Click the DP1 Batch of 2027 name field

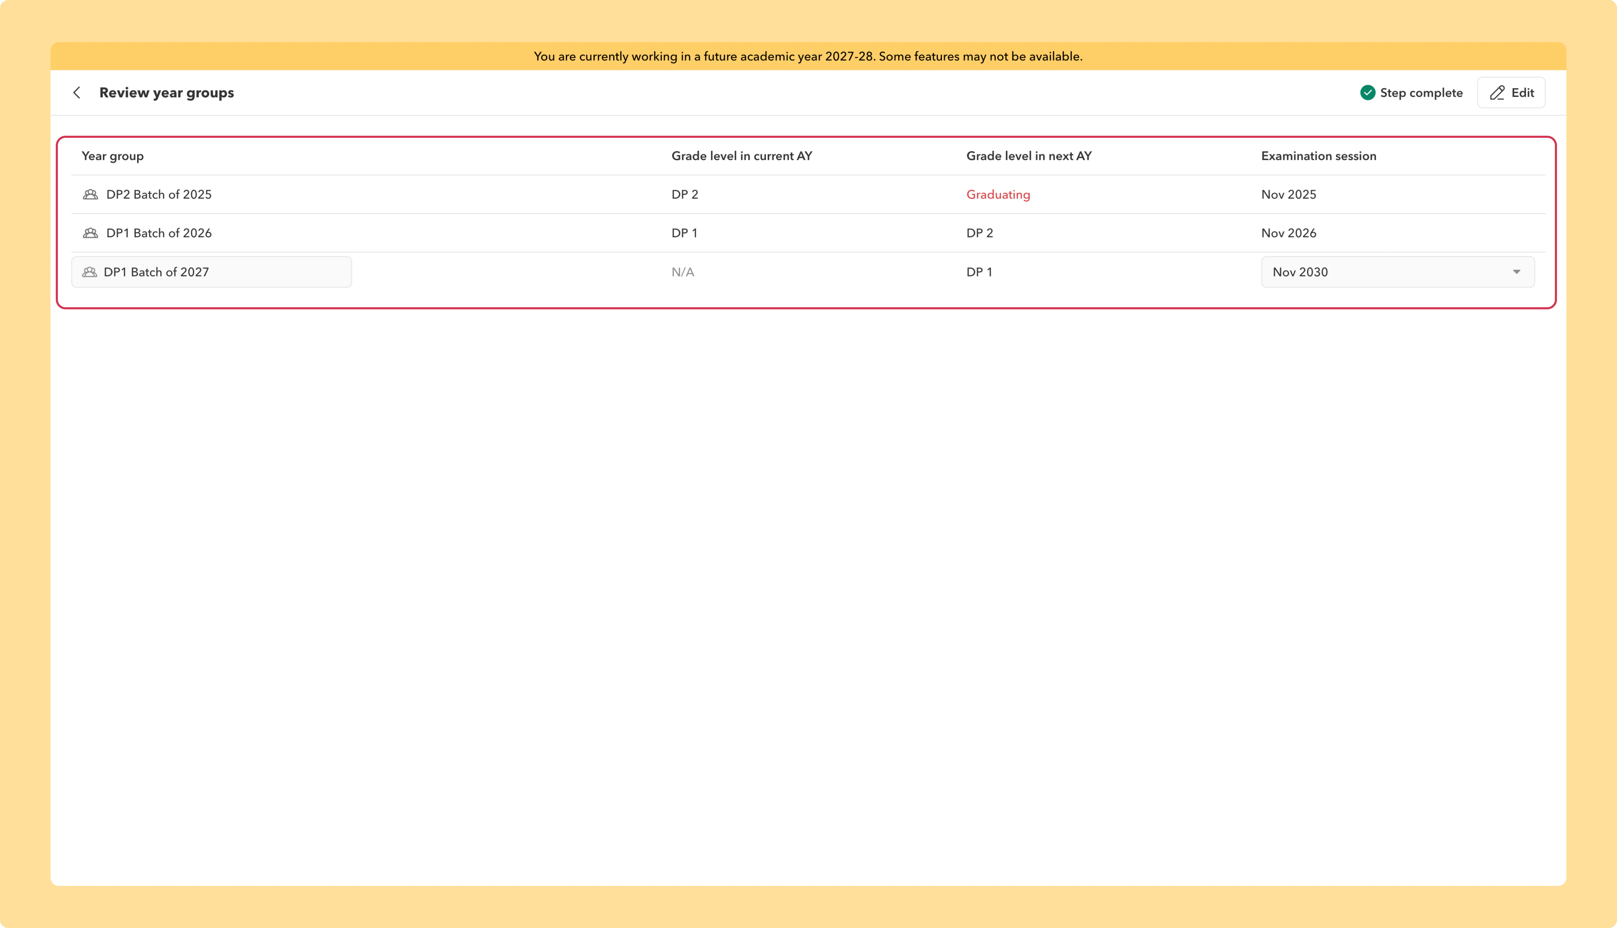point(212,272)
